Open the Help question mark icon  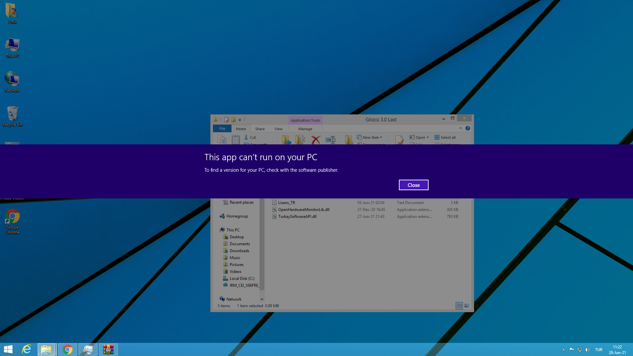coord(467,129)
